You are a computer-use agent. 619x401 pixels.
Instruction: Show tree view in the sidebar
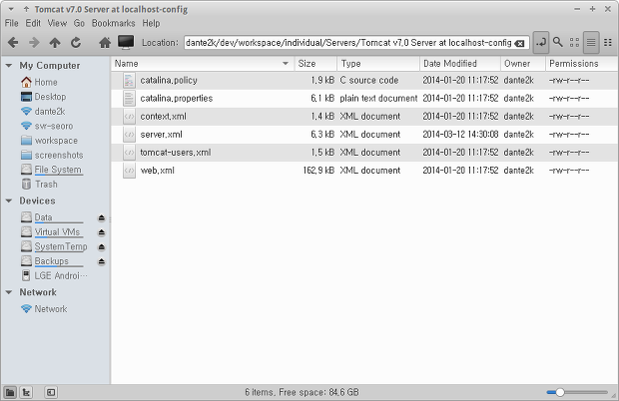[26, 392]
